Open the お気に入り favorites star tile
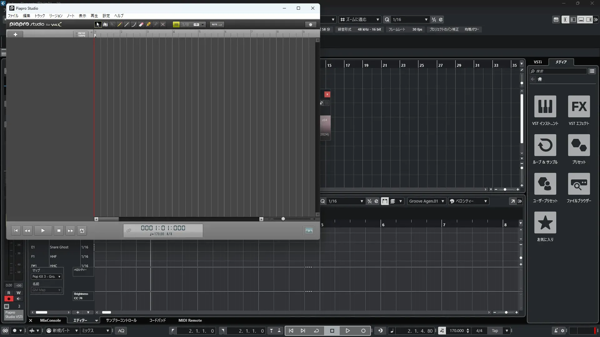 point(545,222)
